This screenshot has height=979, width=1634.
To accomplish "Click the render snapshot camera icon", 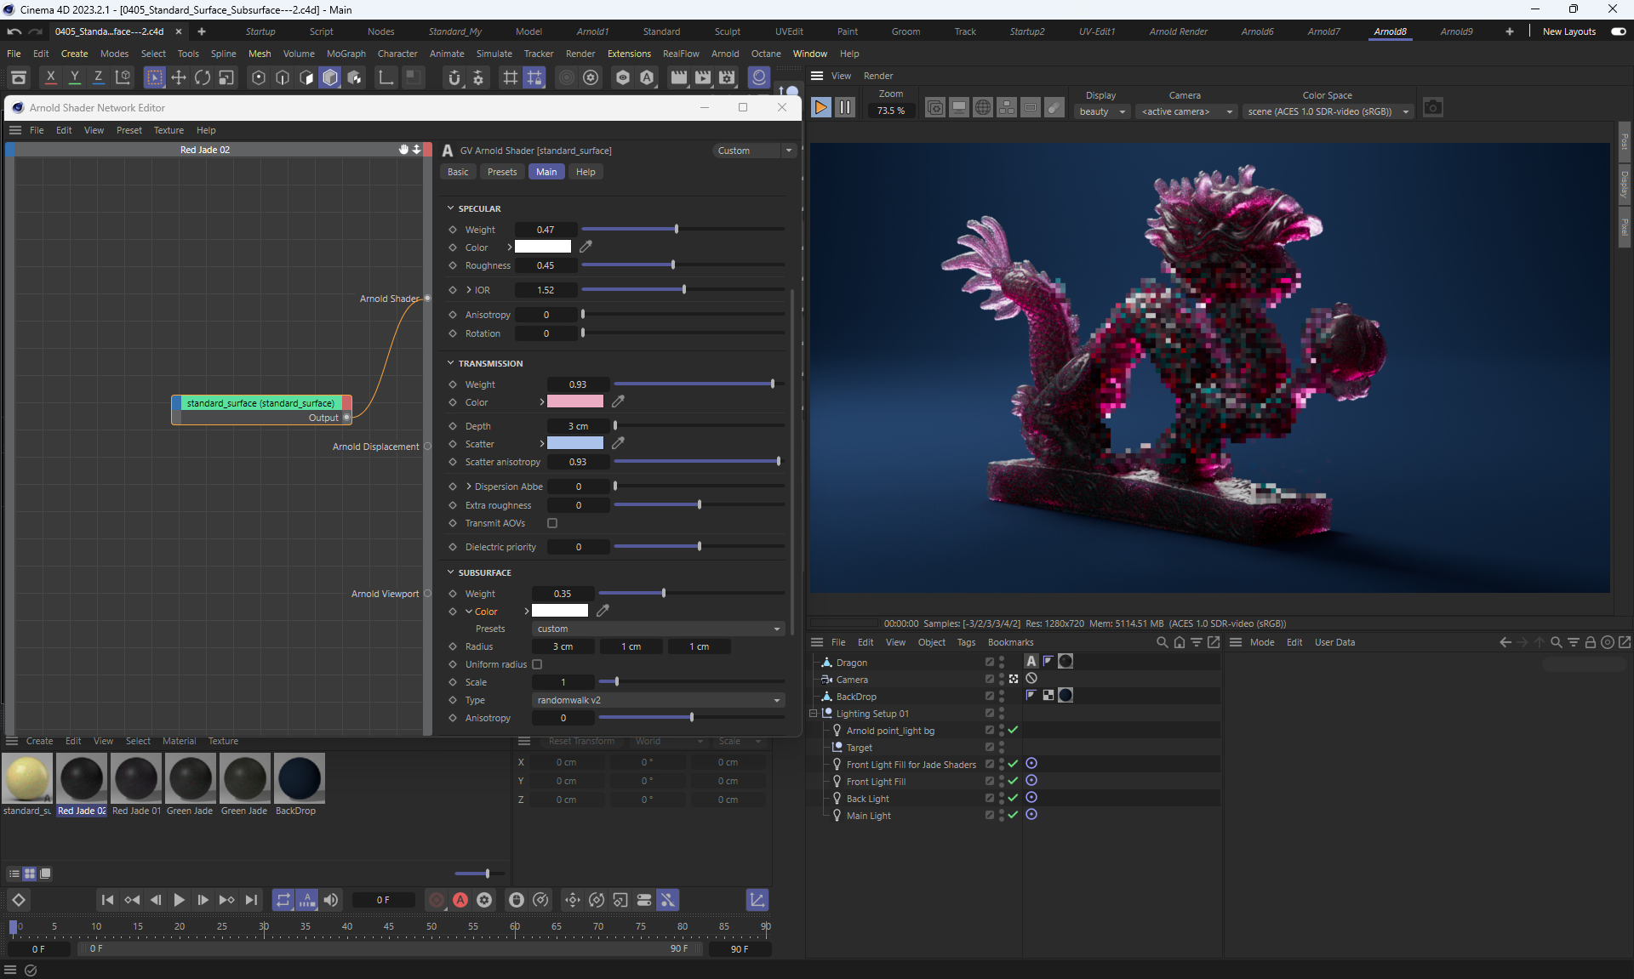I will pos(1432,108).
